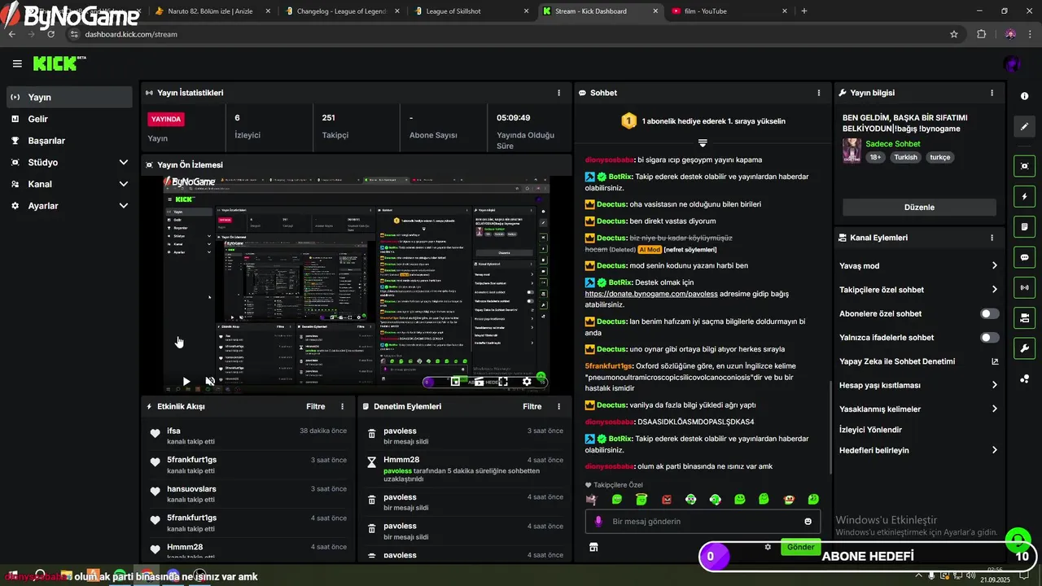The width and height of the screenshot is (1042, 586).
Task: Toggle Abonelere özel sohbet switch
Action: (x=990, y=313)
